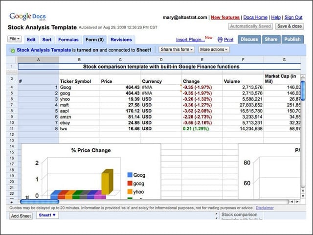Screen dimensions: 313x235
Task: Open the File dropdown menu
Action: point(15,39)
